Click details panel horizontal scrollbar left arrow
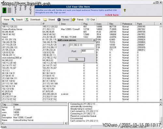This screenshot has height=129, width=163. click(x=3, y=123)
